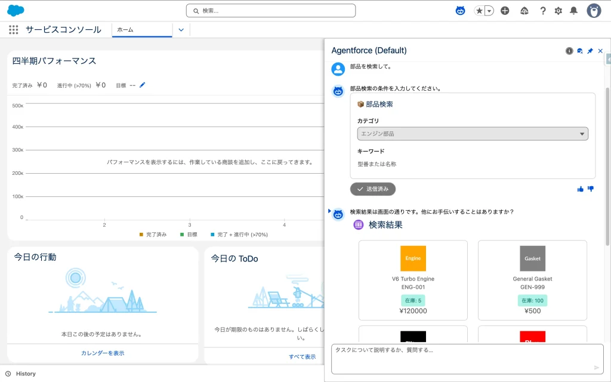The height and width of the screenshot is (382, 611).
Task: Open the setup gear menu
Action: click(x=558, y=11)
